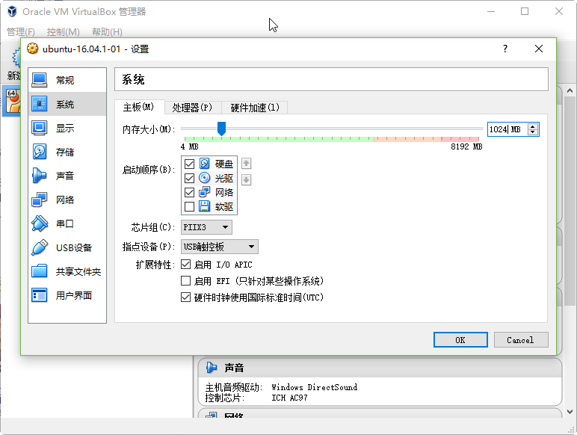Select the ubuntu VM icon in manager list

tap(12, 101)
